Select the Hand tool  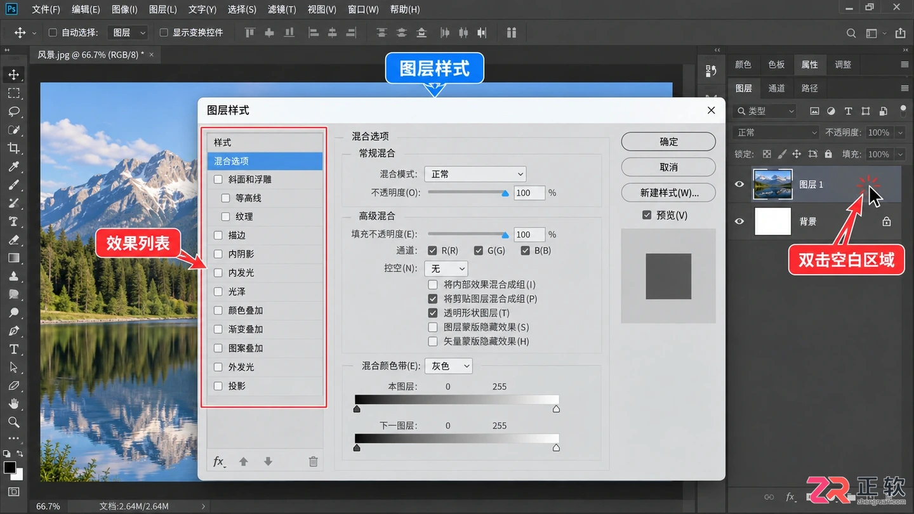13,404
